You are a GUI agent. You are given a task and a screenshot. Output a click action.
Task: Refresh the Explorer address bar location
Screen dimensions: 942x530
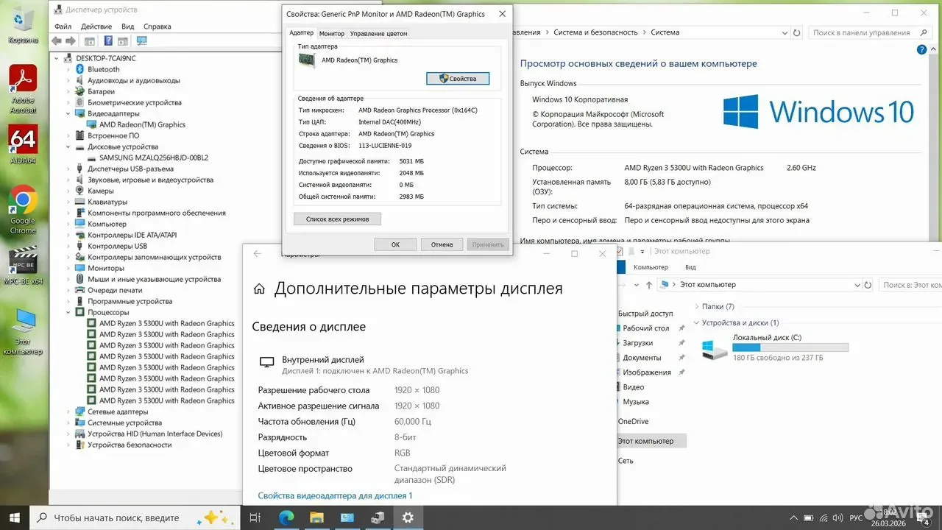click(868, 285)
